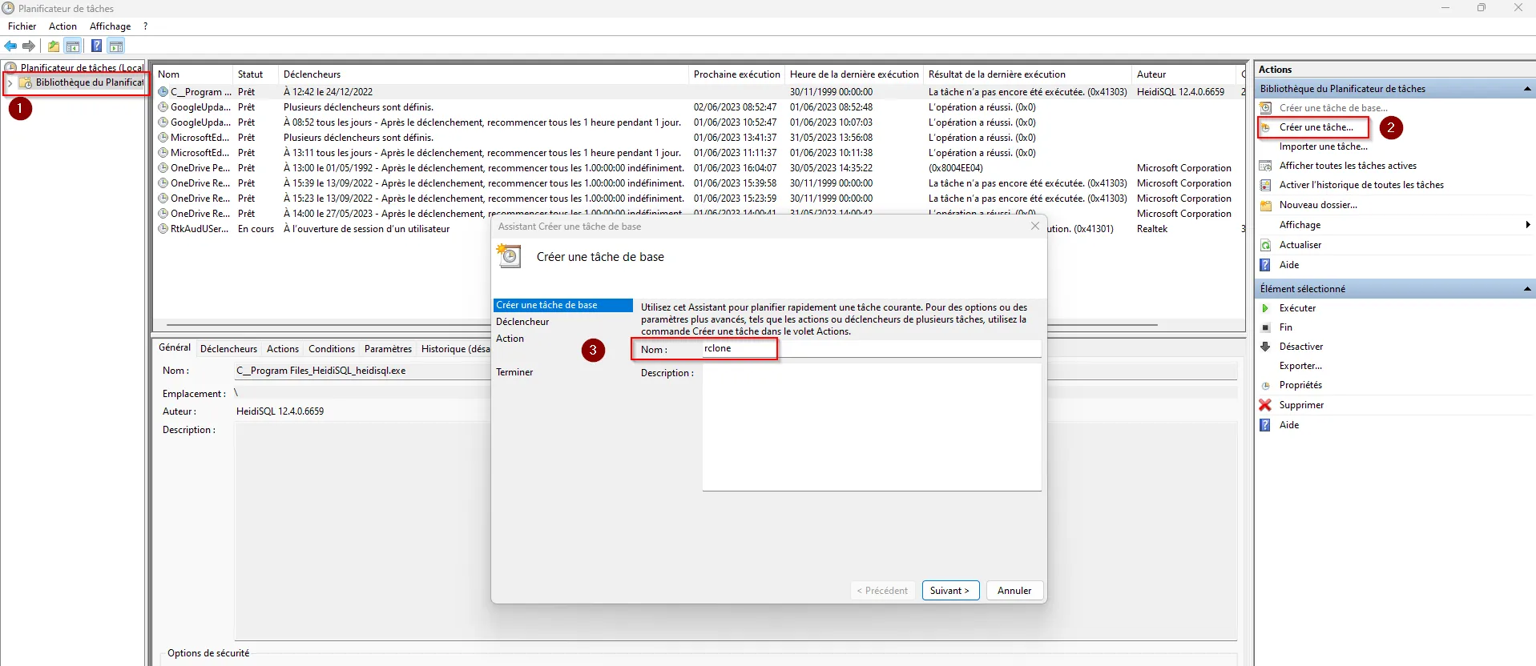Click the red X Supprimer icon
This screenshot has height=666, width=1536.
pyautogui.click(x=1266, y=405)
